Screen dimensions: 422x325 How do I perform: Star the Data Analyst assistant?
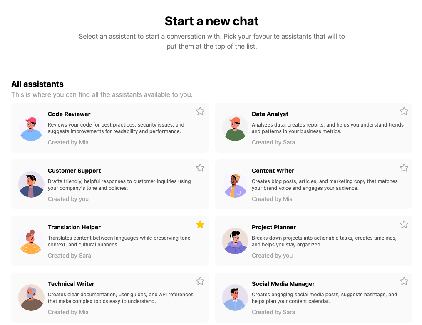(404, 111)
